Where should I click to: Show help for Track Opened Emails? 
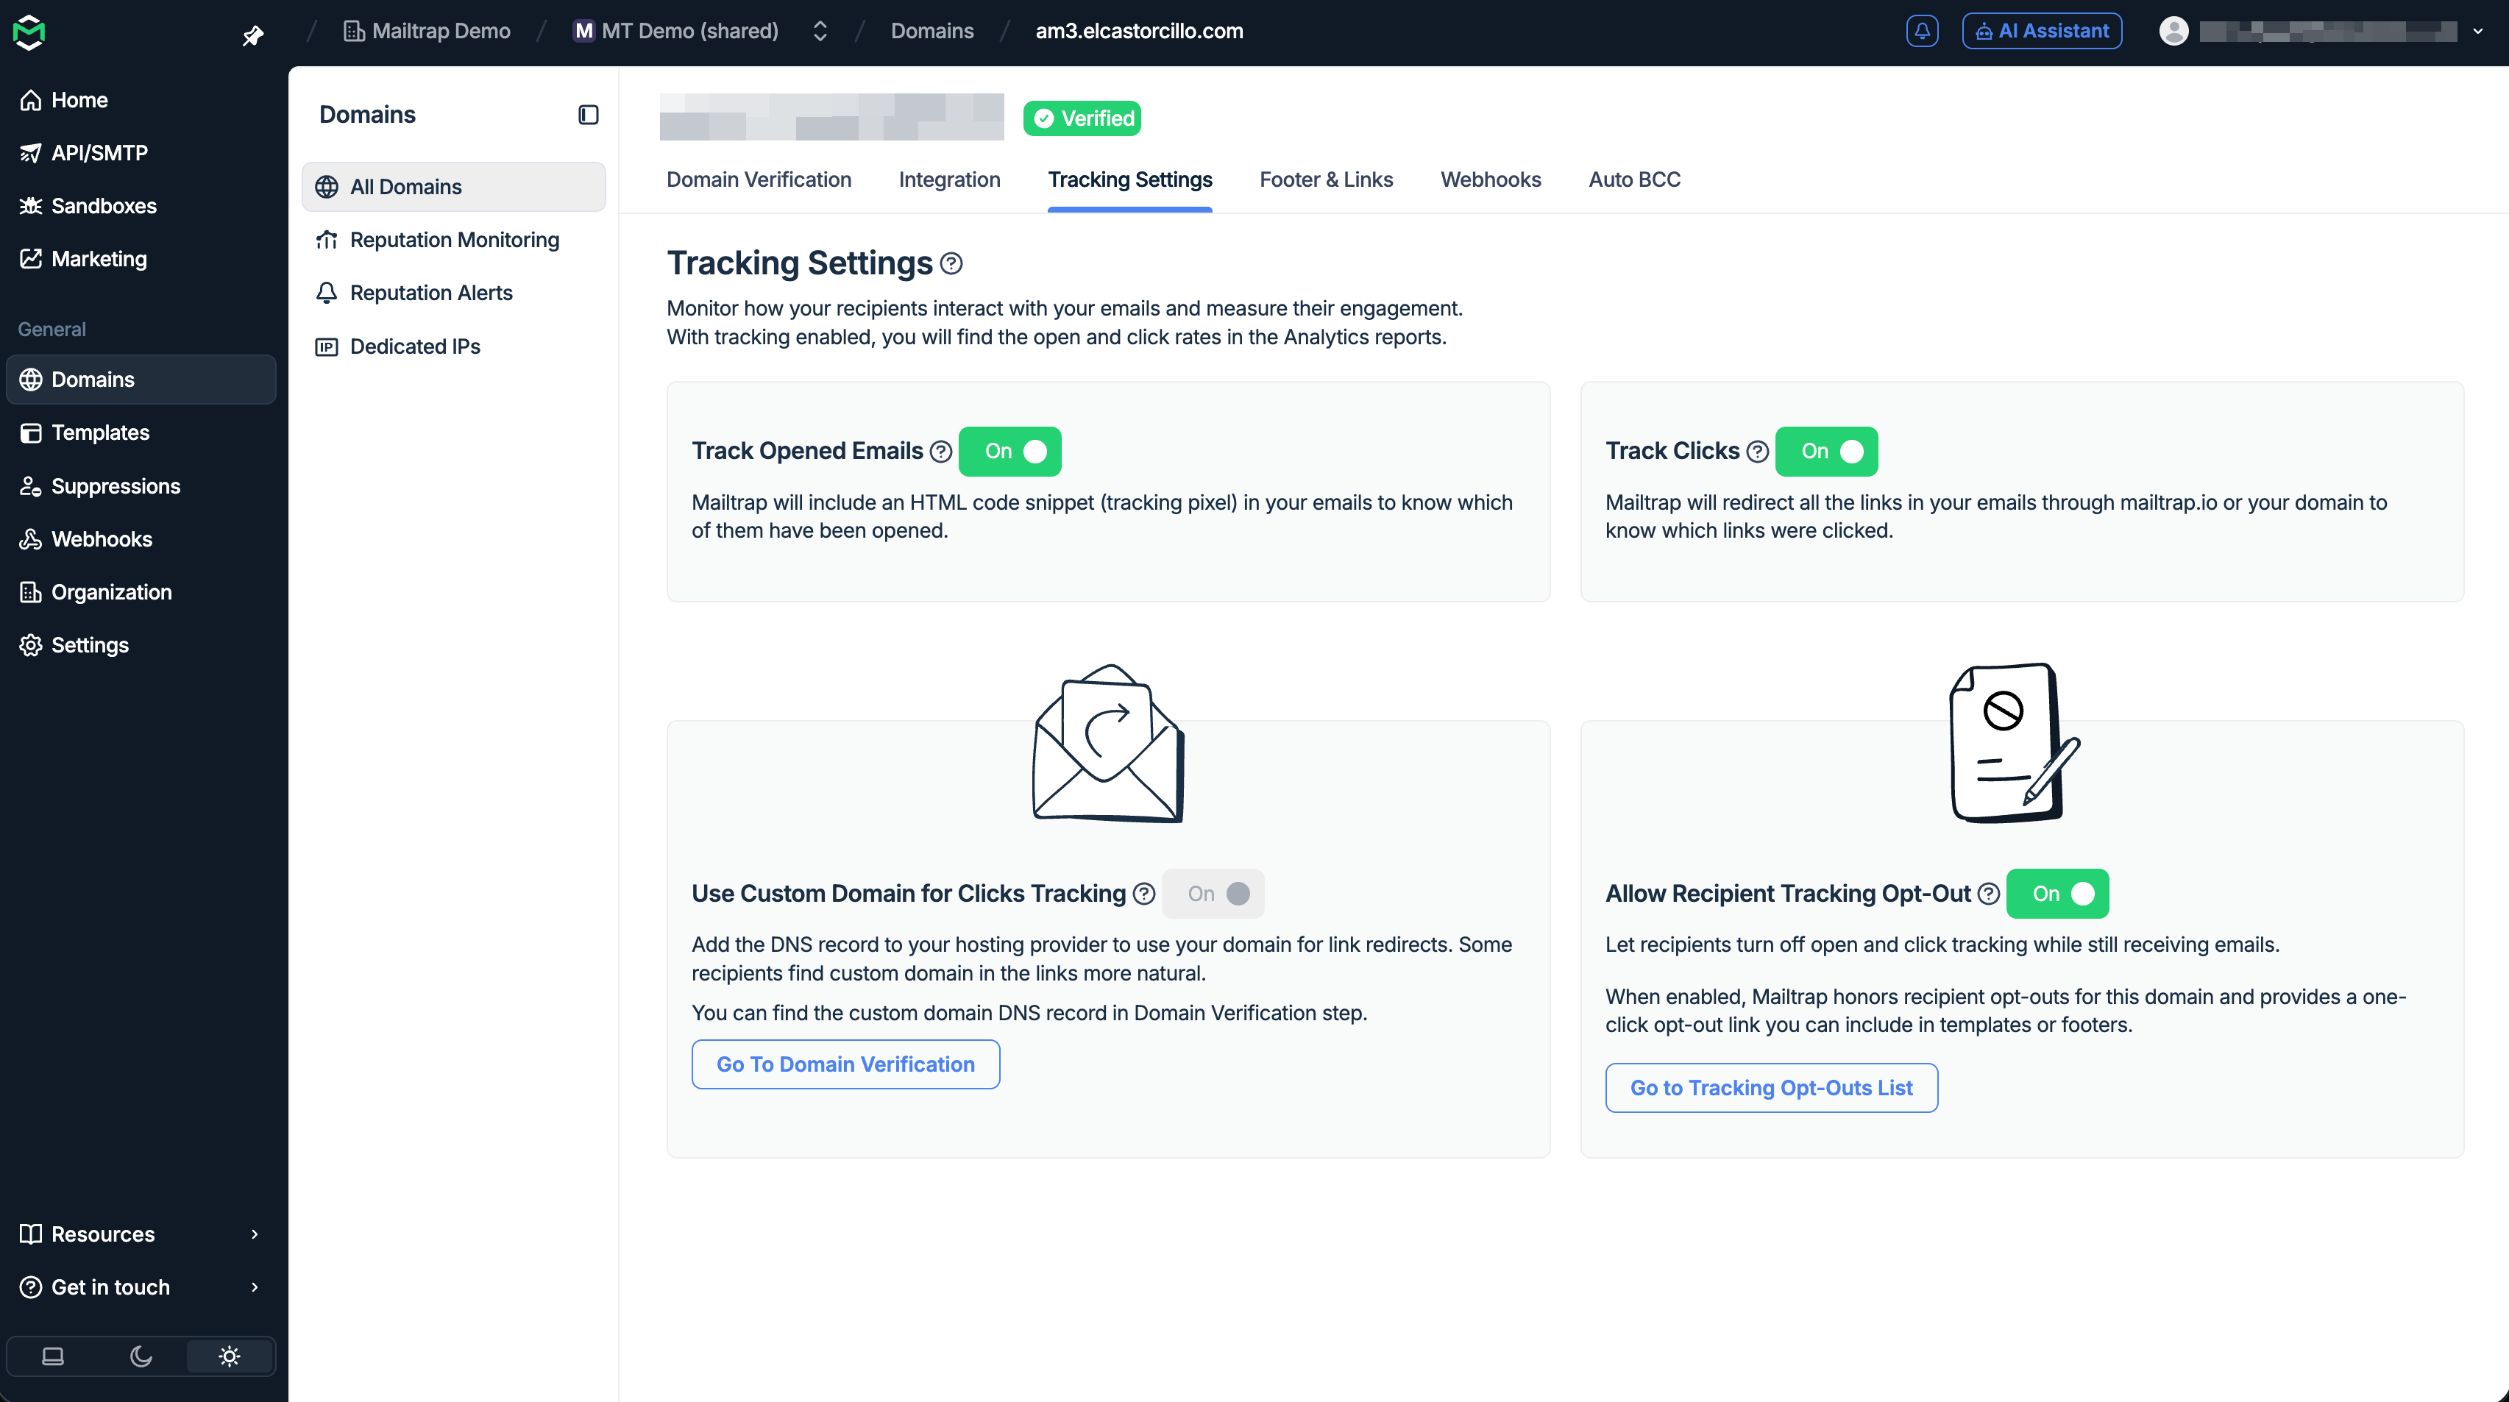click(941, 452)
